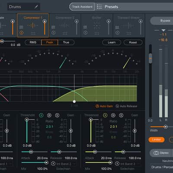
Task: Click the Drums track name field
Action: coord(23,7)
